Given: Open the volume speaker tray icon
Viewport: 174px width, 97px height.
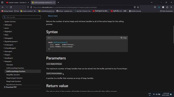Looking at the screenshot, I should coord(157,94).
